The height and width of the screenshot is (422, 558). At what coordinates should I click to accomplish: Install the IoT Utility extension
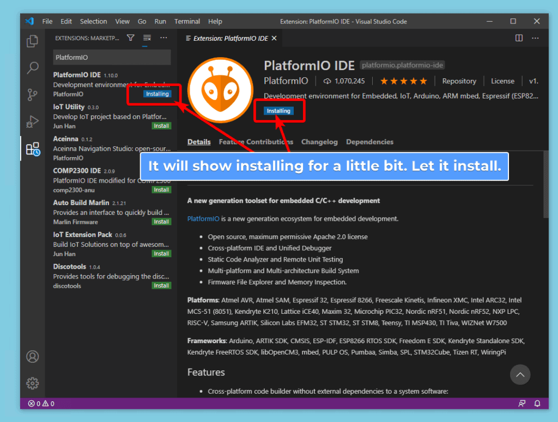tap(161, 126)
